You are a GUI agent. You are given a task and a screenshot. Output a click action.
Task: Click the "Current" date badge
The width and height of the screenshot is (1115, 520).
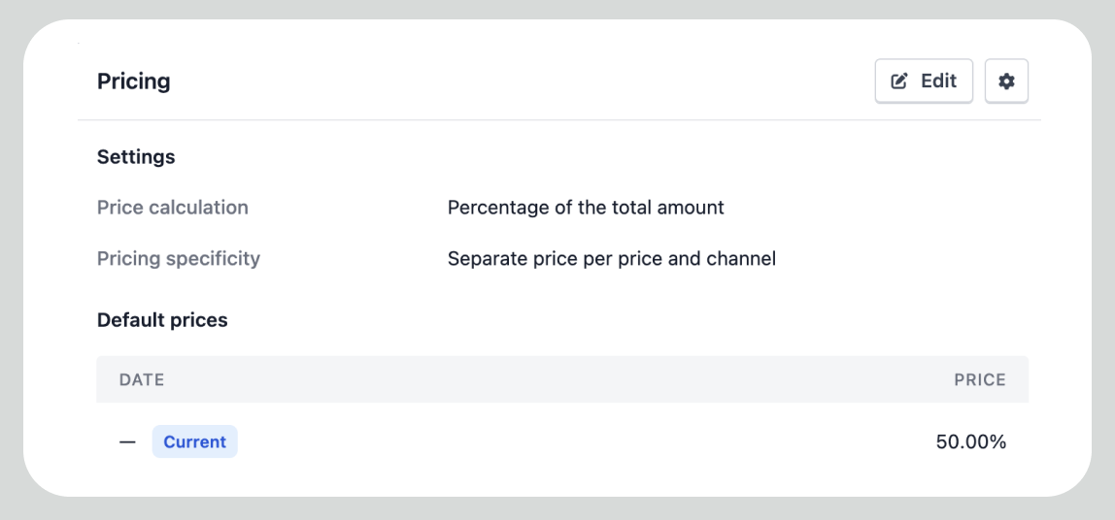[194, 442]
